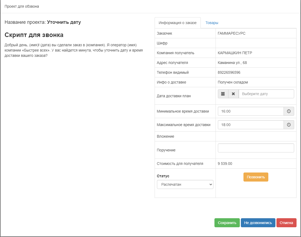The height and width of the screenshot is (237, 301).
Task: Click the Максимальное время доставки label
Action: pos(184,125)
